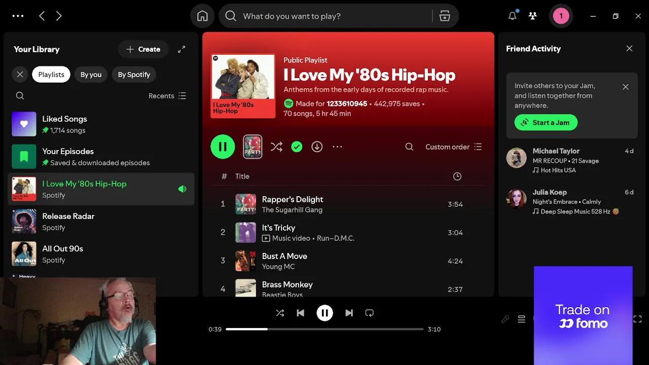This screenshot has width=649, height=365.
Task: Select the By Spotify filter chip
Action: 134,75
